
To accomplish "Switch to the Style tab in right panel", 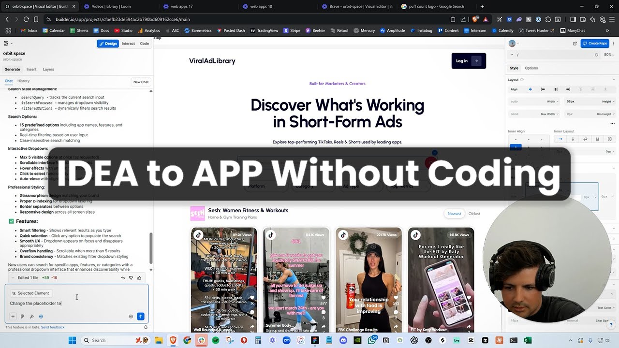I will 514,68.
